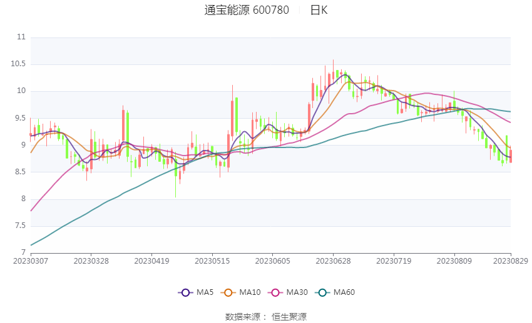Click x-axis date label 20230419
Viewport: 532px width, 323px height.
151,261
